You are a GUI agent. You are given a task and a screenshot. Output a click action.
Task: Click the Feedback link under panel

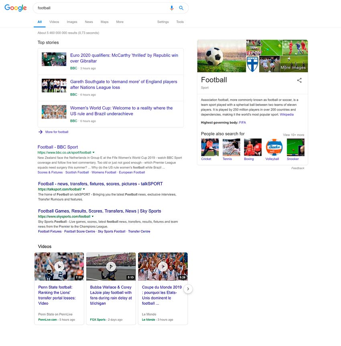[x=298, y=168]
